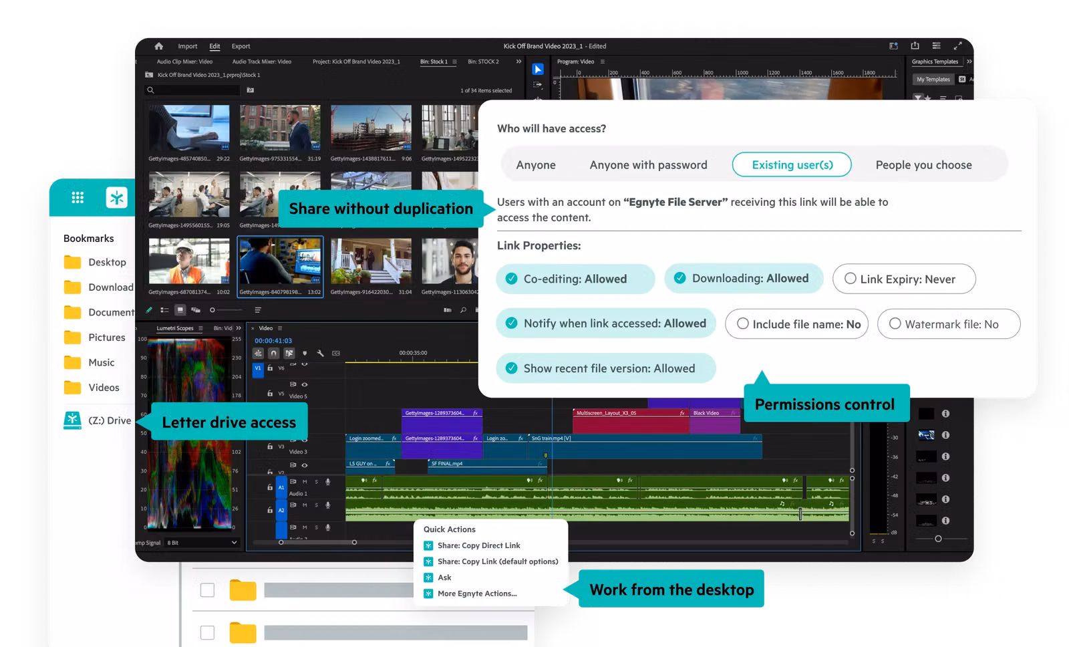The height and width of the screenshot is (647, 1069).
Task: Switch project bin to list view
Action: point(164,310)
